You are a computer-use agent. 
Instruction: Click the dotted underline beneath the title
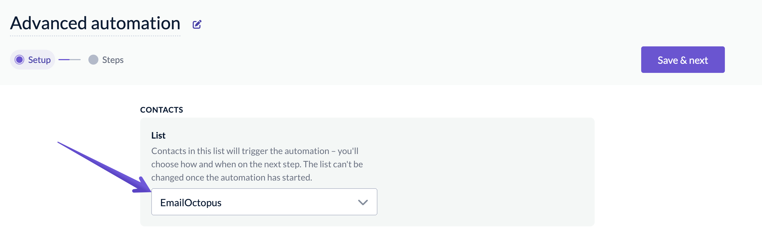tap(95, 36)
